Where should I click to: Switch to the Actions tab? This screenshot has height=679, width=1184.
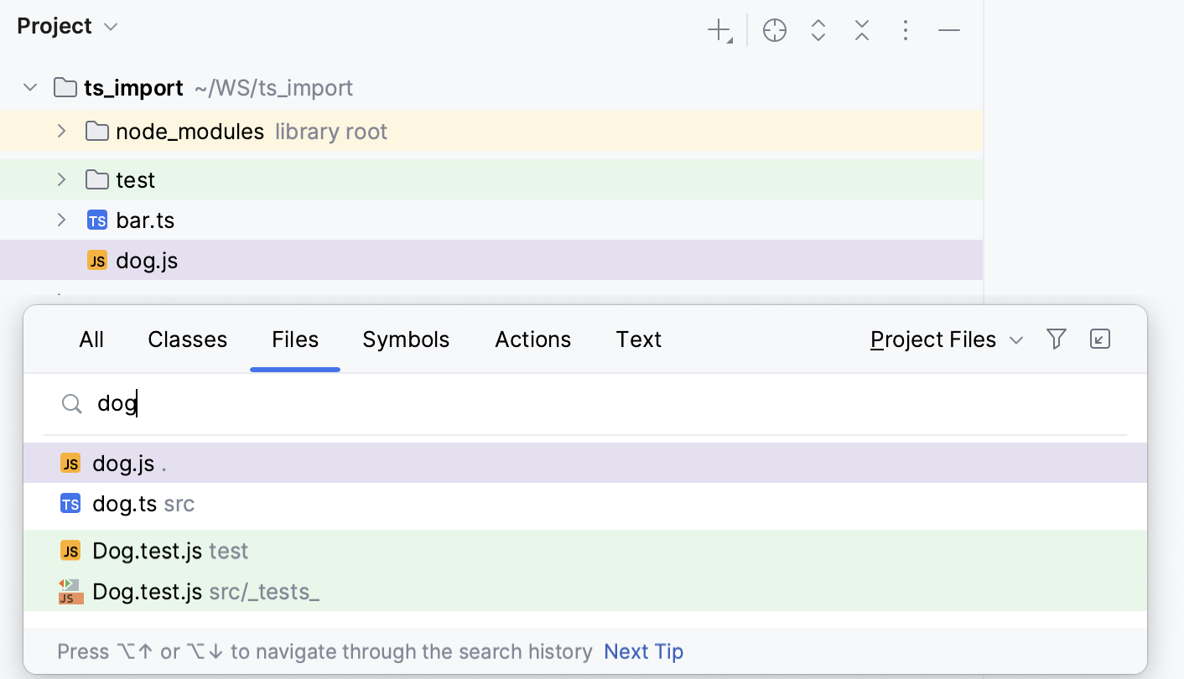point(532,339)
